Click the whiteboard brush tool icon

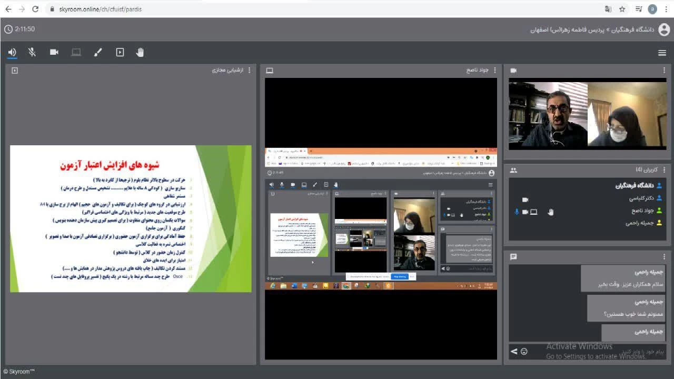point(98,52)
